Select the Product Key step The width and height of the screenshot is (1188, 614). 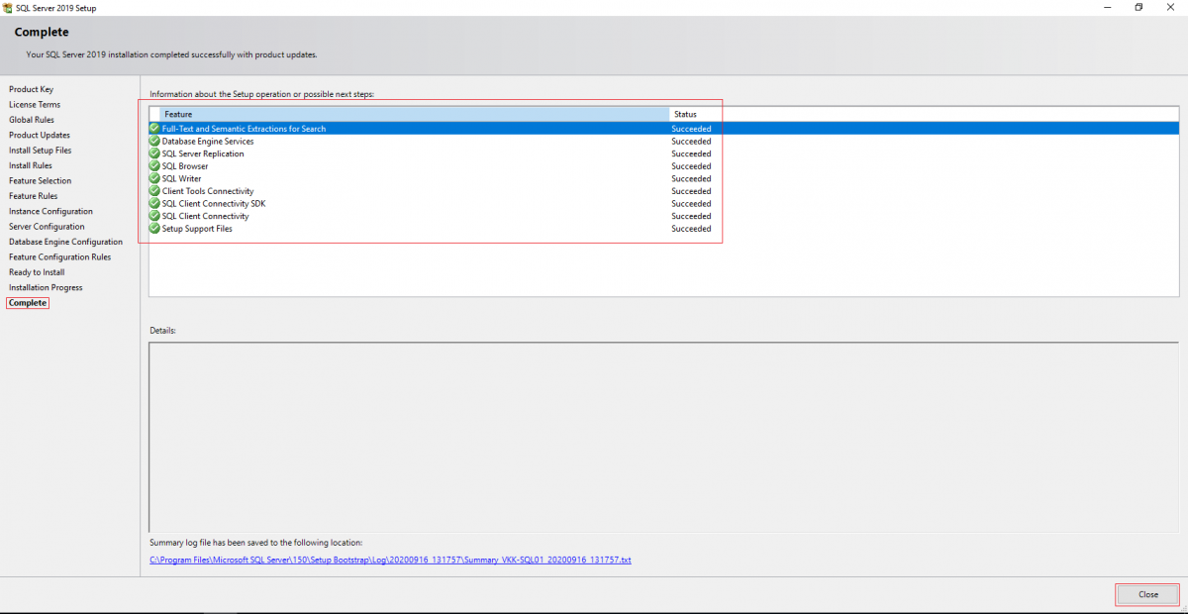click(x=31, y=89)
